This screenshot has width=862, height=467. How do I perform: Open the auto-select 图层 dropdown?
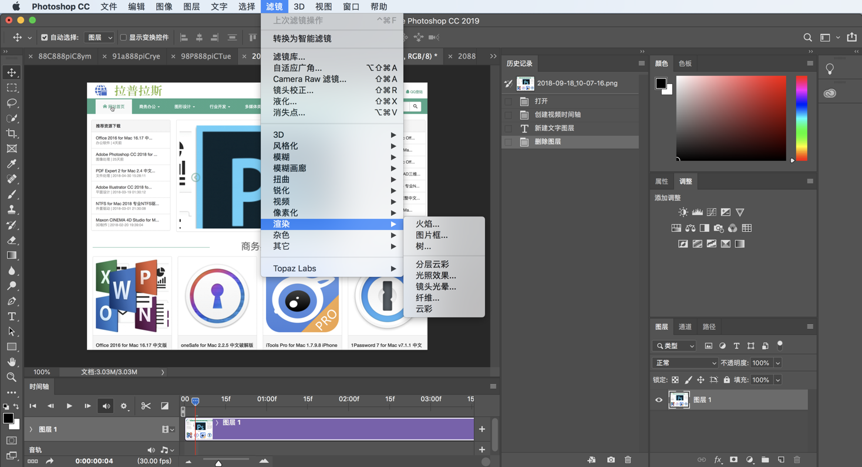98,37
